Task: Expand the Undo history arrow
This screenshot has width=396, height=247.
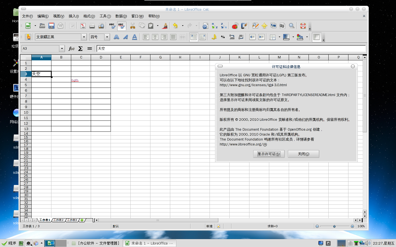Action: [x=183, y=26]
